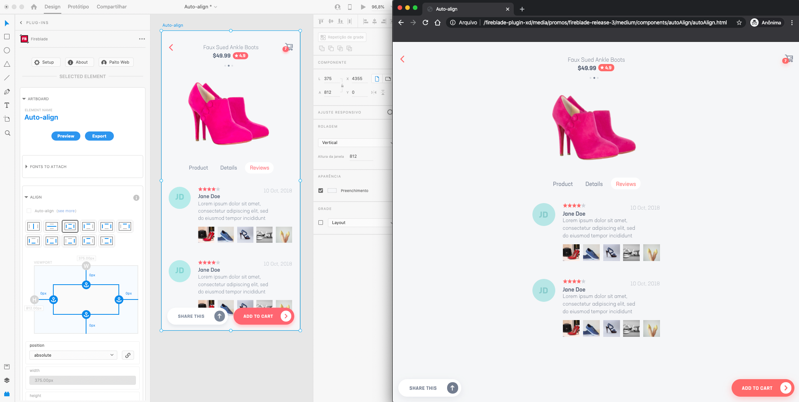Screen dimensions: 799x402
Task: Click the right anchor in viewport diagram
Action: [x=119, y=300]
